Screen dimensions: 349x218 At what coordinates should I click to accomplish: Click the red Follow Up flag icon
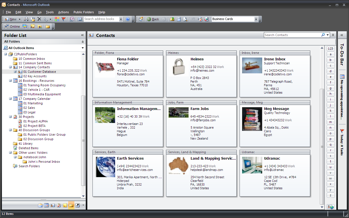coord(64,19)
